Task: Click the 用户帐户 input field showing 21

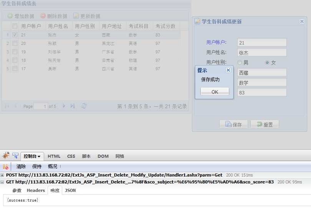Action: click(262, 43)
